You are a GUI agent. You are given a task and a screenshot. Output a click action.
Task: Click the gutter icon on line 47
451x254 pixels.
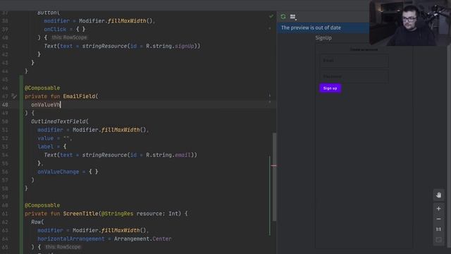pyautogui.click(x=14, y=96)
